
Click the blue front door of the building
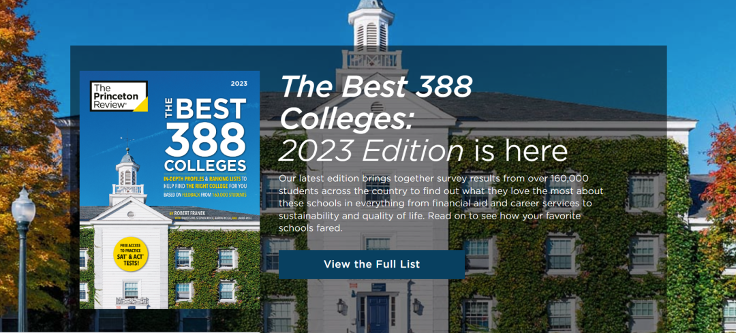pos(378,313)
